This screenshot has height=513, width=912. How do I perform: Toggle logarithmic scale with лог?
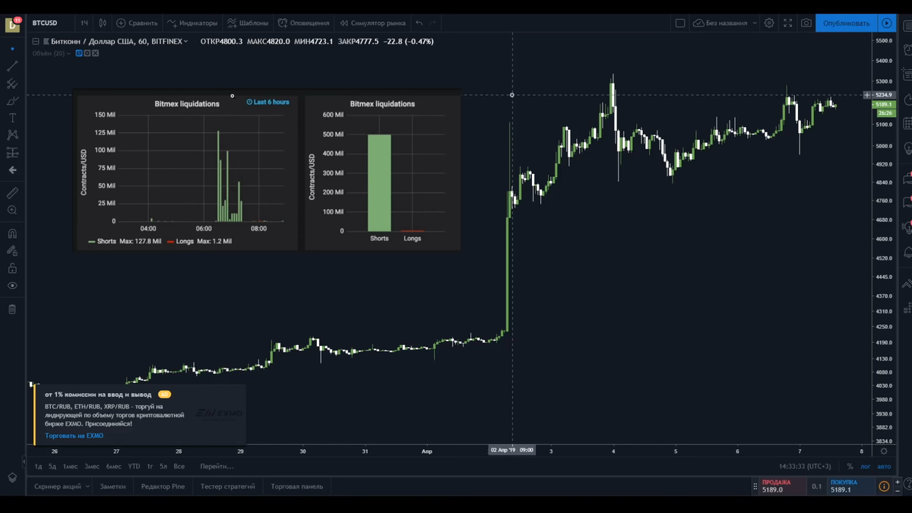coord(866,466)
